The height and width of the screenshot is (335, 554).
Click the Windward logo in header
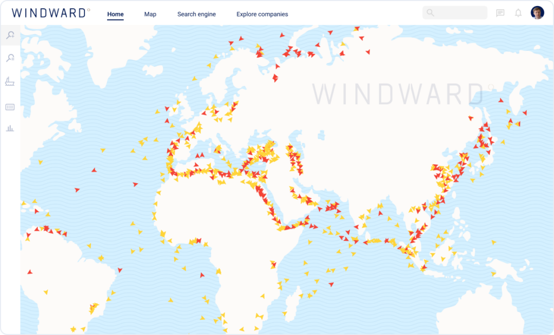(51, 13)
